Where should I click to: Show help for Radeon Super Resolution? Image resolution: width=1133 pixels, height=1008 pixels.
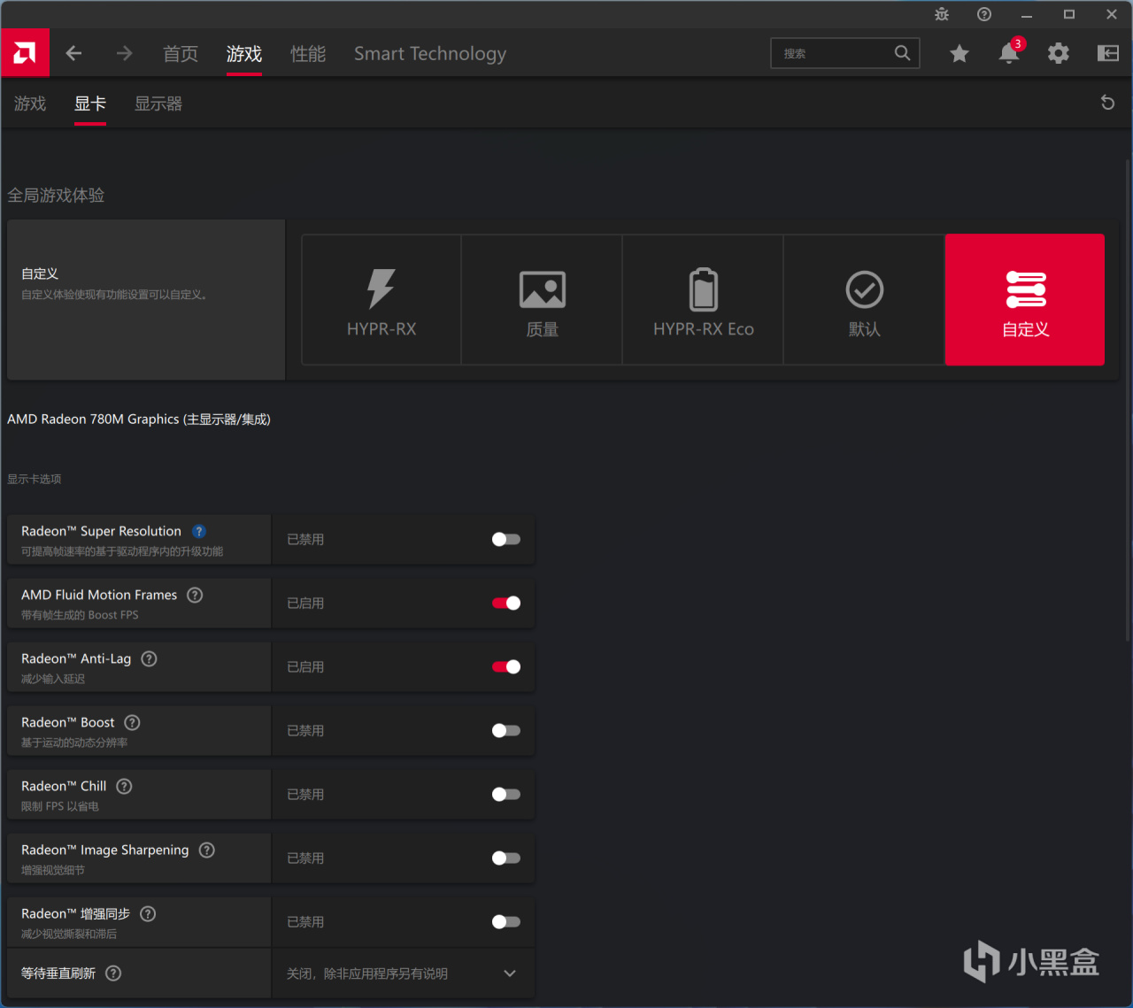tap(199, 531)
